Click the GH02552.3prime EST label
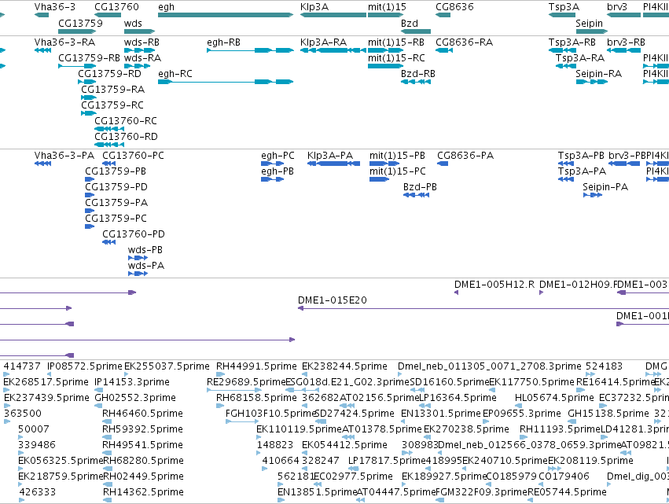Viewport: 669px width, 504px height. pos(135,398)
